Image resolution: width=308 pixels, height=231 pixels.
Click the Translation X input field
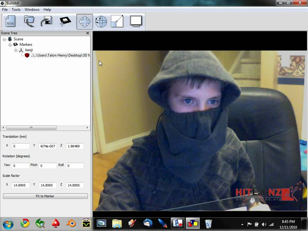[x=21, y=146]
